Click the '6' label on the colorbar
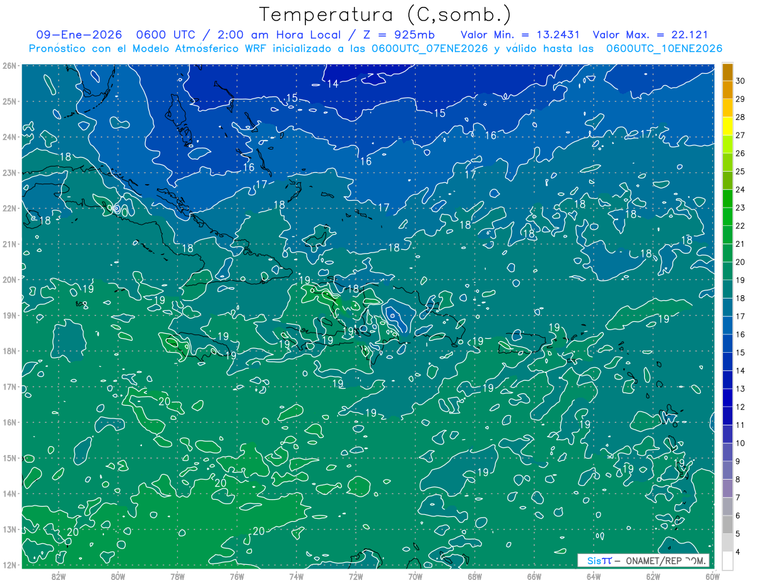 pos(739,516)
